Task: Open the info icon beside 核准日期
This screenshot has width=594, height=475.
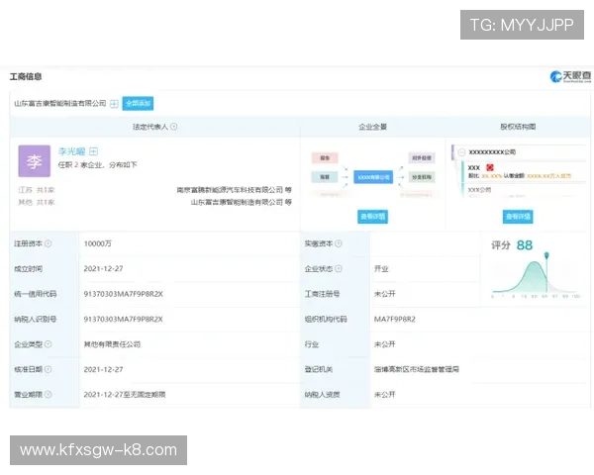Action: pyautogui.click(x=49, y=369)
